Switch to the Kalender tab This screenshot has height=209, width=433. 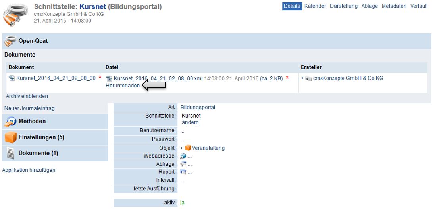pos(315,6)
